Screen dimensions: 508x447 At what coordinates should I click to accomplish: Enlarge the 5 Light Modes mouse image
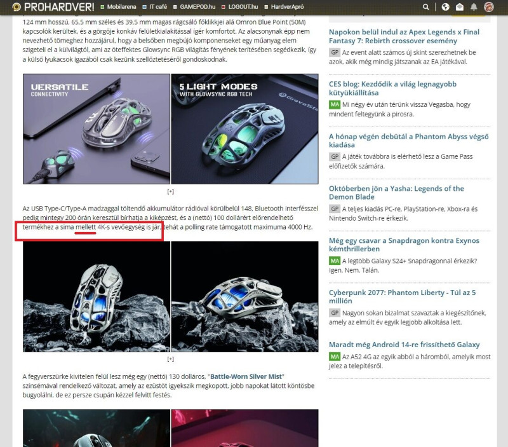point(244,129)
